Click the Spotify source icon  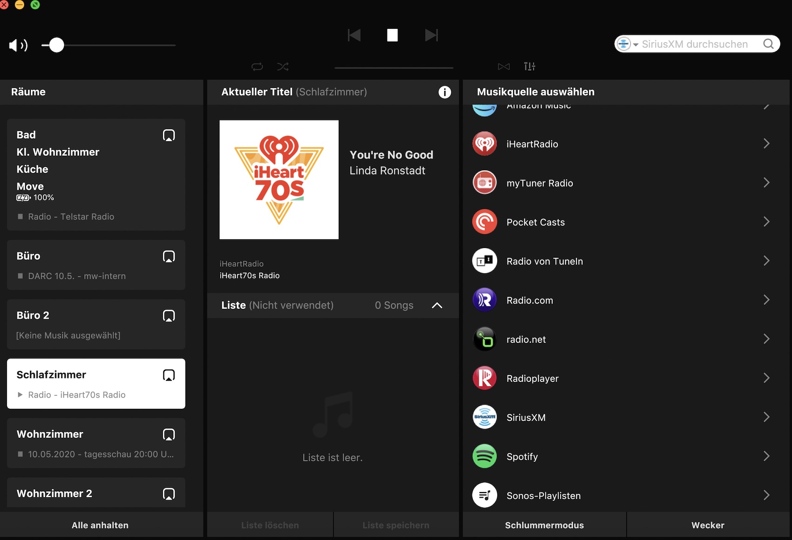click(485, 457)
